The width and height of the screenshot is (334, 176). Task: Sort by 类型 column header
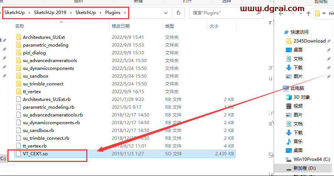(x=170, y=26)
